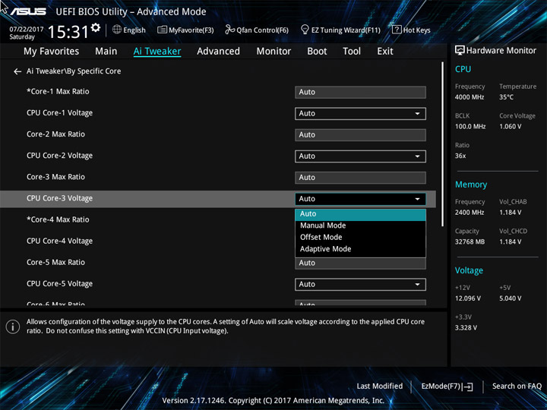Select the Core-5 Max Ratio label
The height and width of the screenshot is (410, 547).
point(55,263)
